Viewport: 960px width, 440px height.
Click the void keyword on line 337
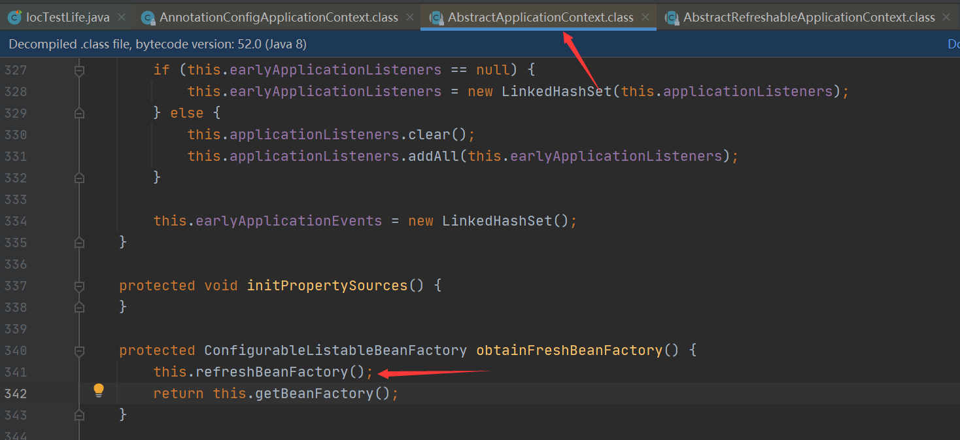(221, 286)
